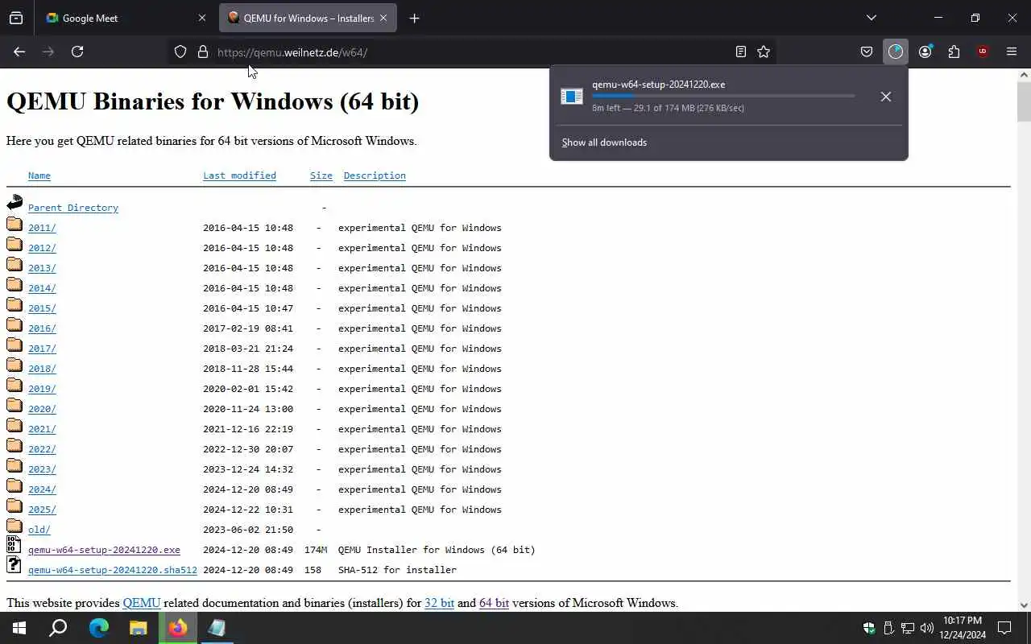The width and height of the screenshot is (1031, 644).
Task: Open File Explorer from taskbar
Action: pyautogui.click(x=139, y=628)
